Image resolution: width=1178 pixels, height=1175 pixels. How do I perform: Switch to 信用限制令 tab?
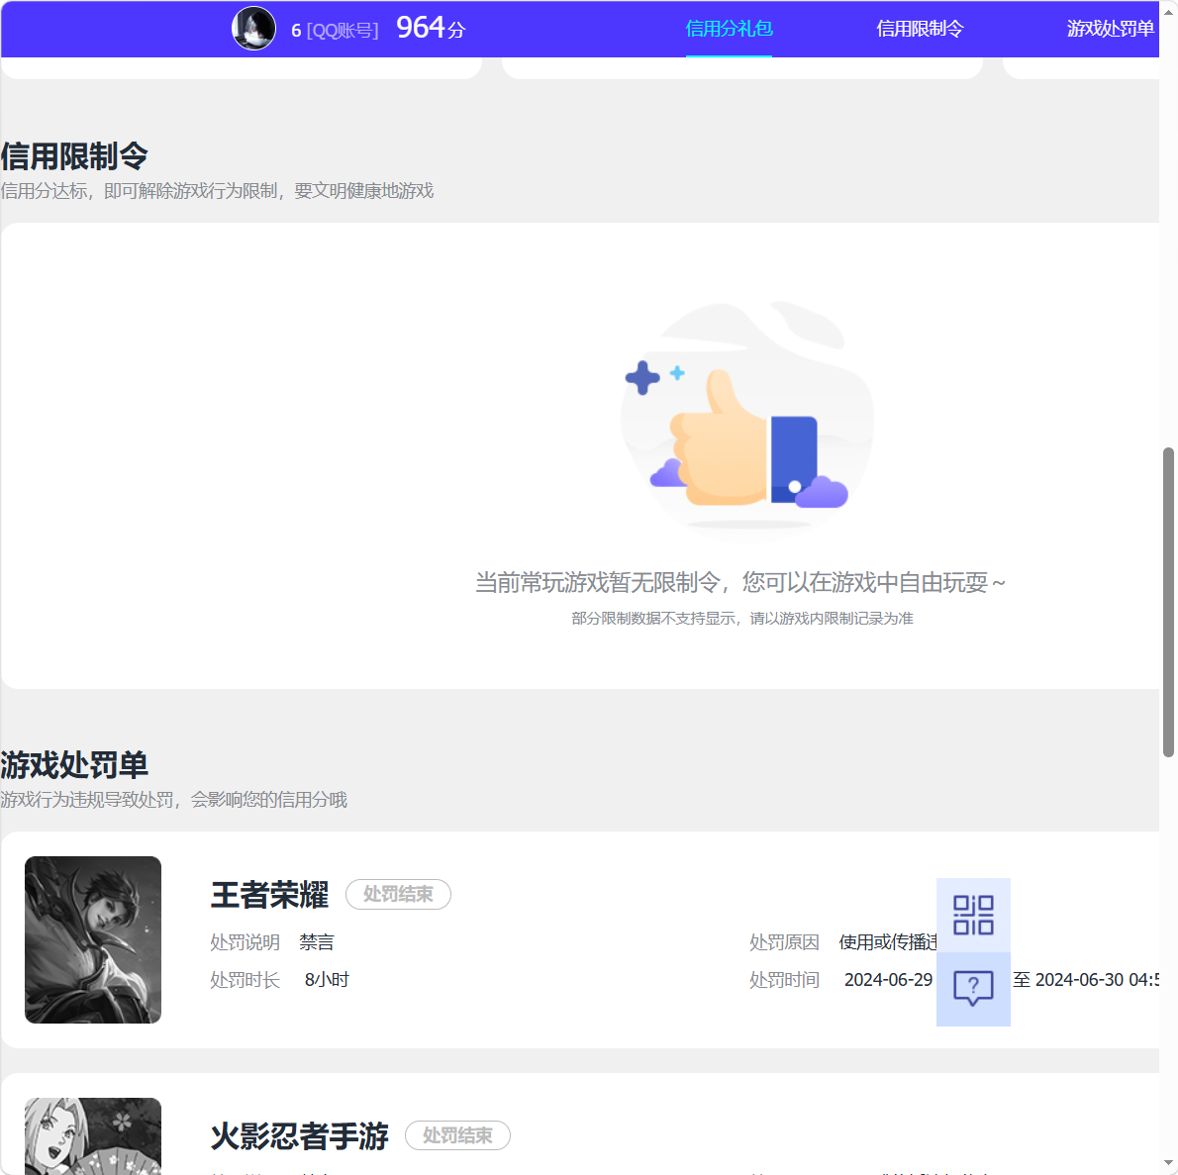coord(920,29)
